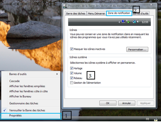Screen dimensions: 161x122
Task: Choose Afficher le Bureau menu entry
Action: (31, 97)
